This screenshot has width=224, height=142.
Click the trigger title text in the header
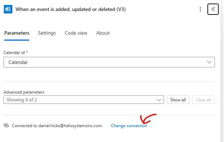71,9
